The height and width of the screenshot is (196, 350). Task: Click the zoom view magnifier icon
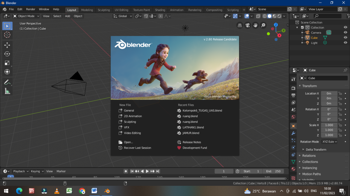pos(263,25)
